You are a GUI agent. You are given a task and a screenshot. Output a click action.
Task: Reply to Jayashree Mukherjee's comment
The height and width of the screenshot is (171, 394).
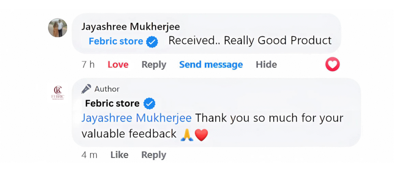pyautogui.click(x=154, y=65)
